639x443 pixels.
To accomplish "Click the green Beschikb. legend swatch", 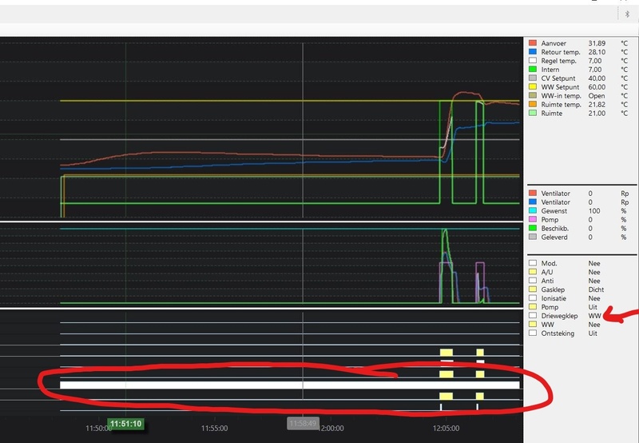I will (532, 228).
